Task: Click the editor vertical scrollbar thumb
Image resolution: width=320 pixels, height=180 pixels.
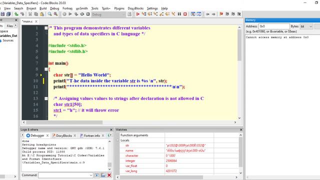Action: (239, 45)
